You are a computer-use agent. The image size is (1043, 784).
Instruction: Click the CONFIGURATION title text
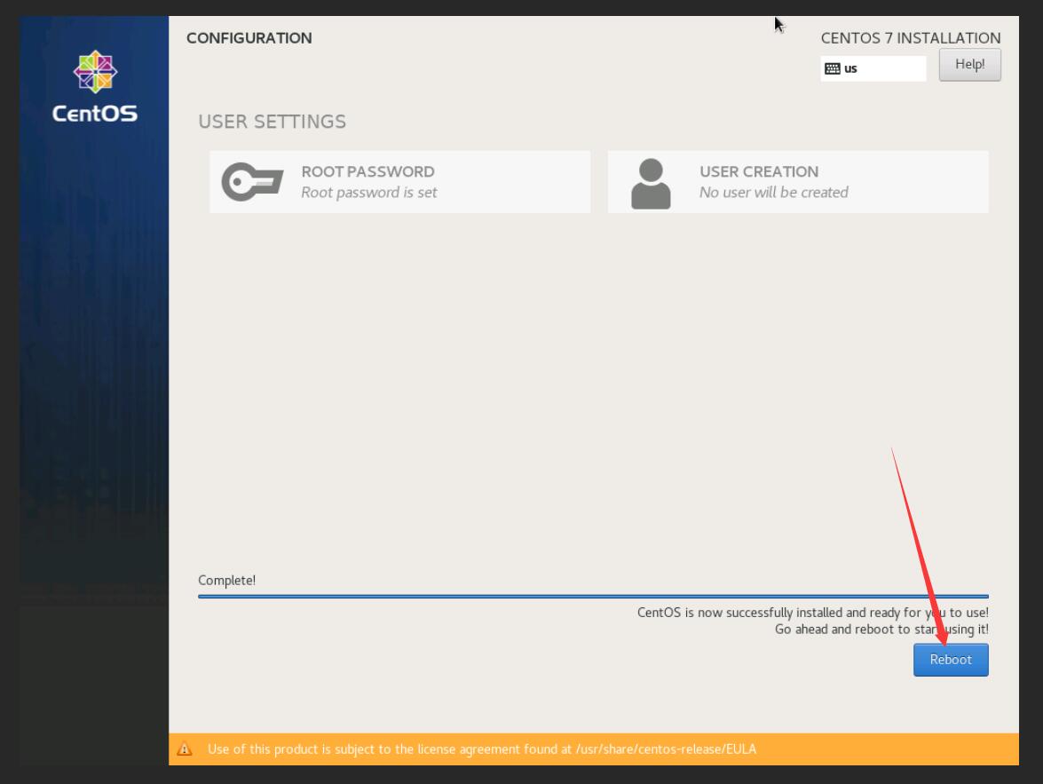(249, 38)
